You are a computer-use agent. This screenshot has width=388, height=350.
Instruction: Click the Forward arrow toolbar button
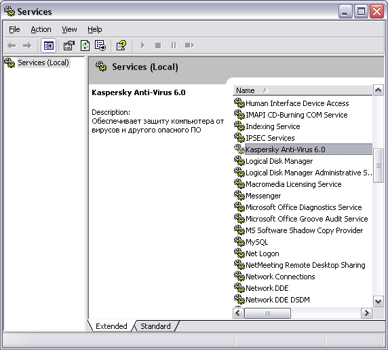(x=27, y=46)
